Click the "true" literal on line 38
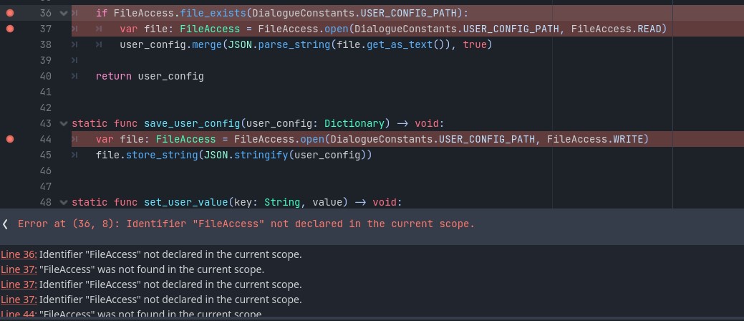The image size is (744, 321). [475, 44]
